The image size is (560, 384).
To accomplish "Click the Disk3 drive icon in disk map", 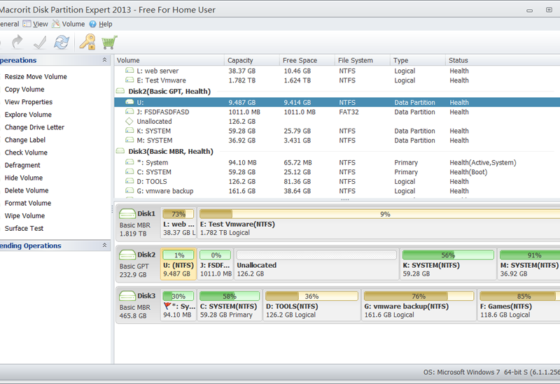I will click(x=127, y=296).
